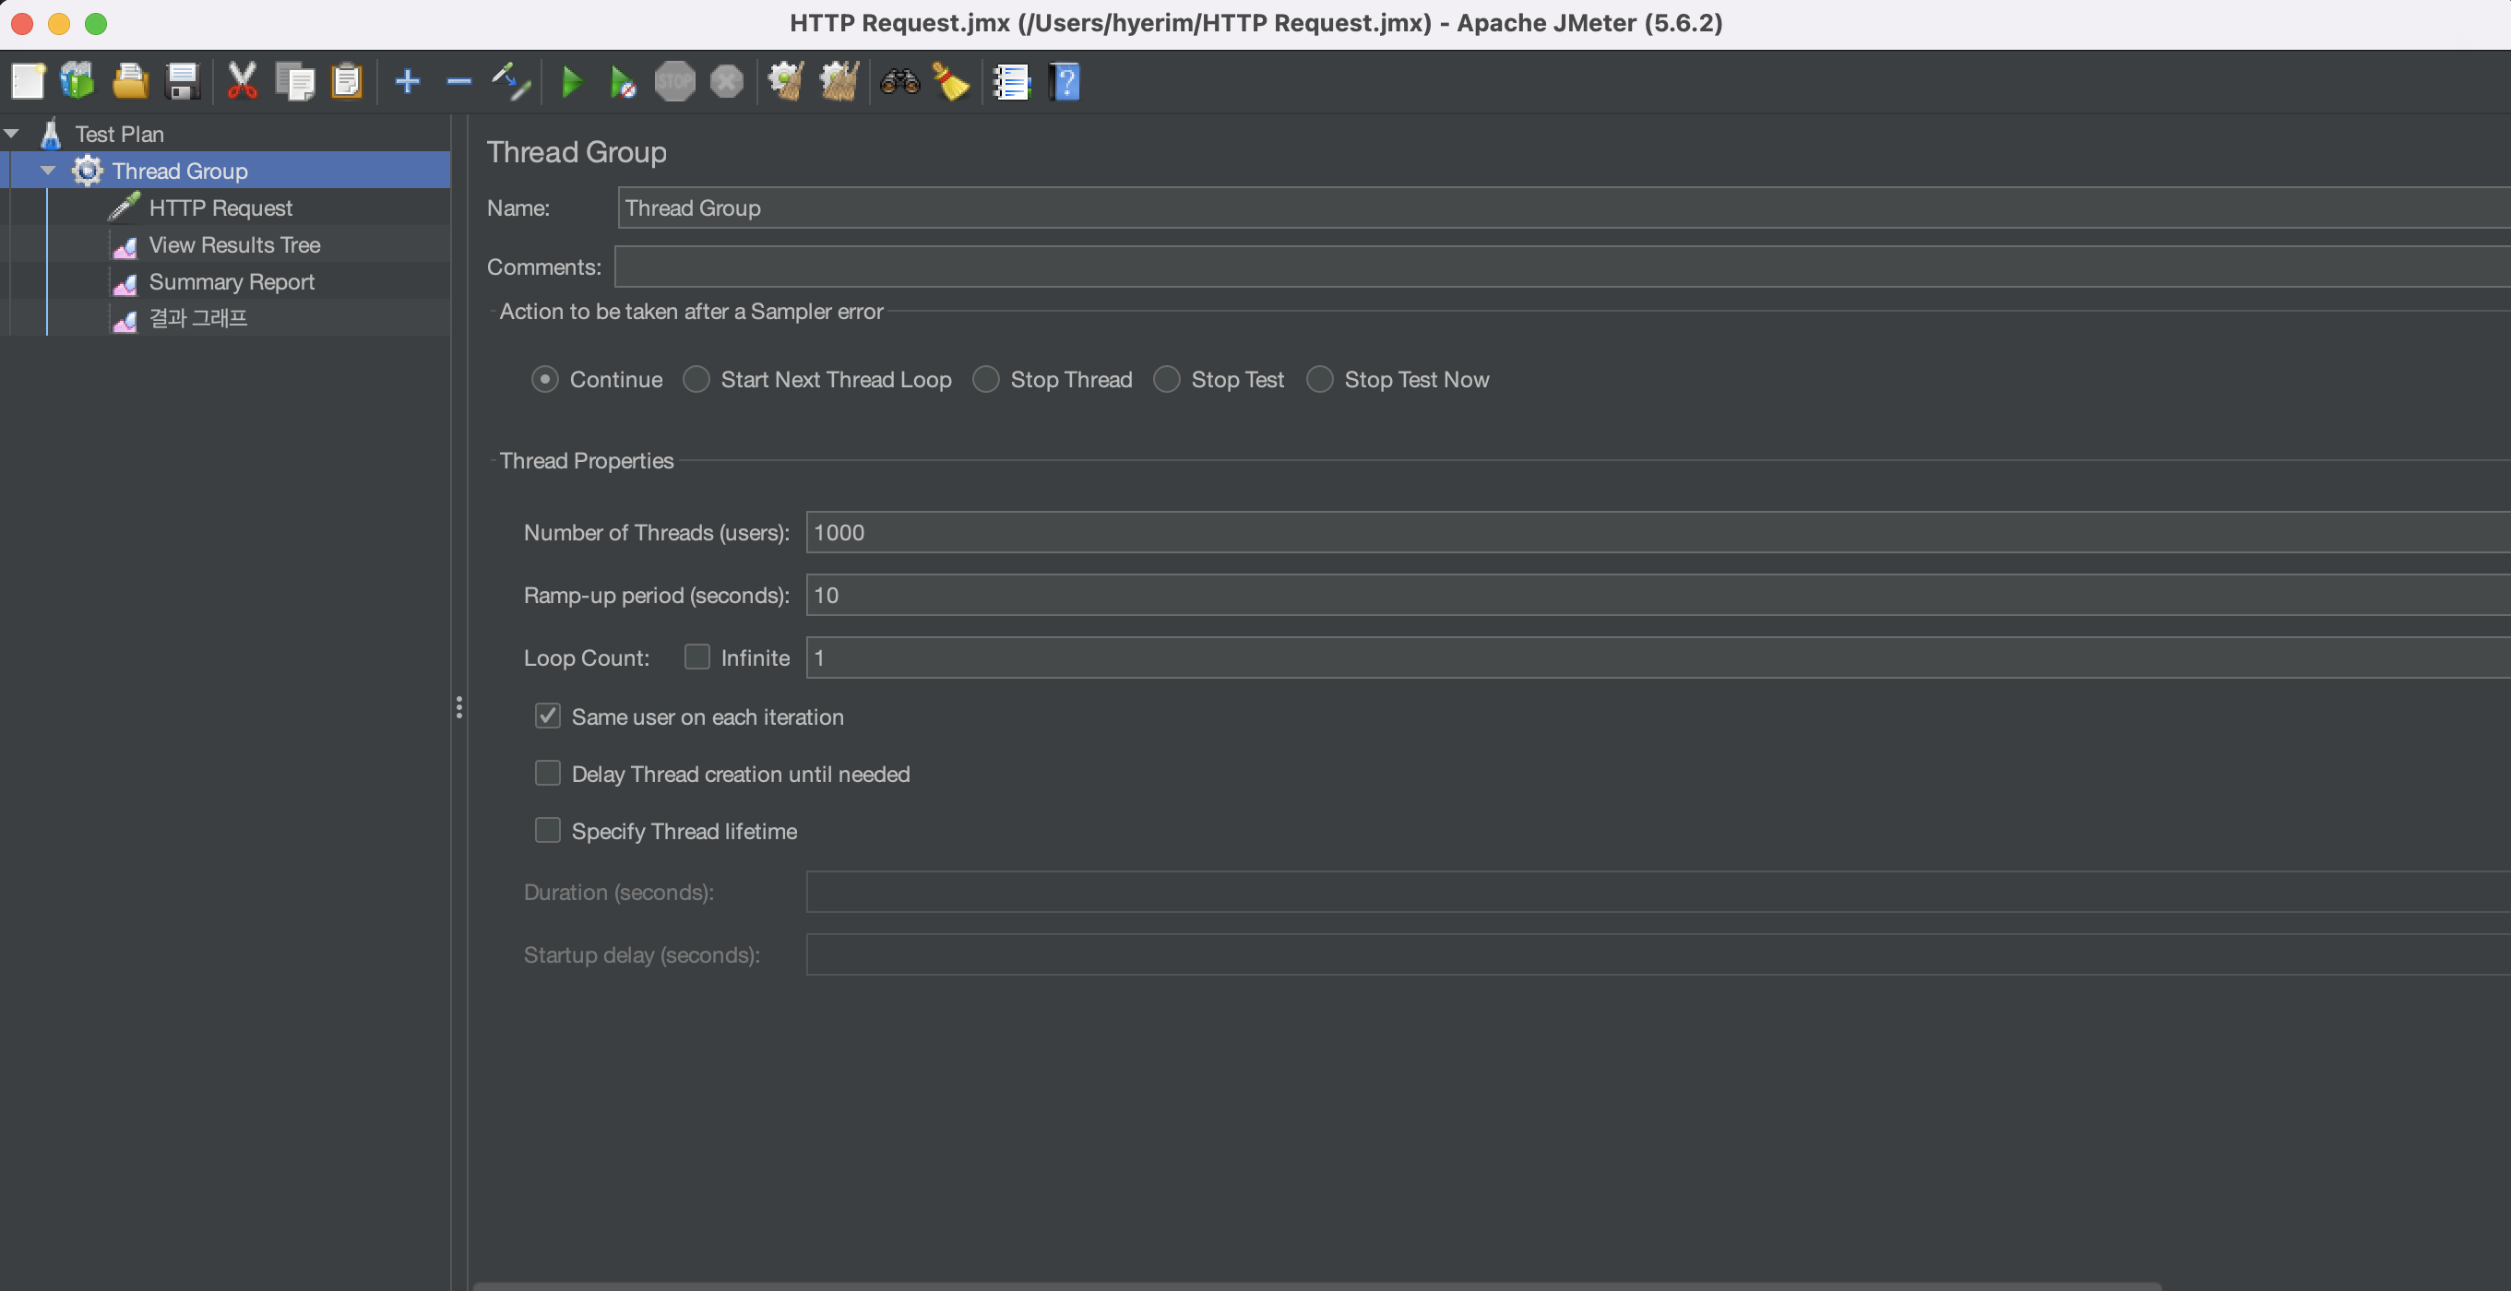Click the Comments input field
The width and height of the screenshot is (2511, 1291).
click(x=1563, y=266)
